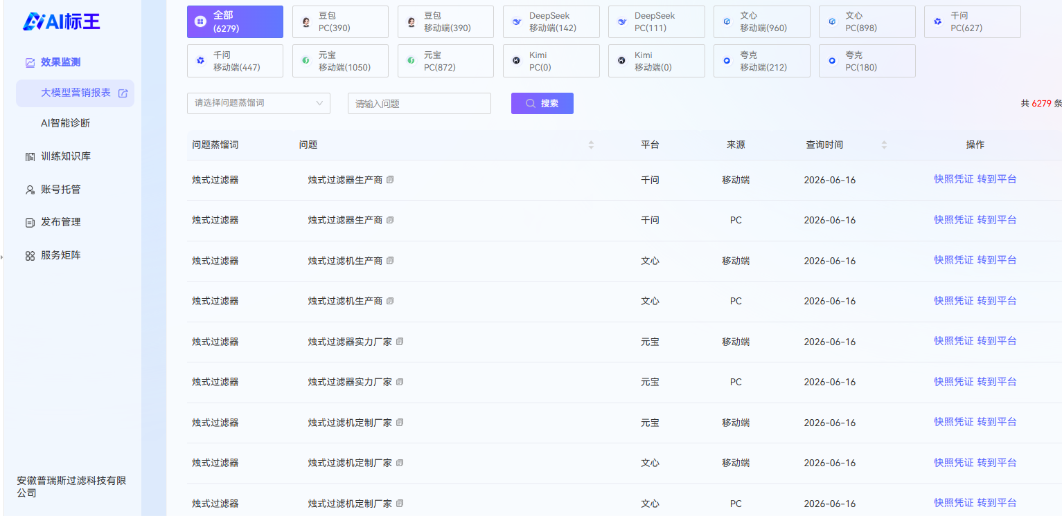Viewport: 1062px width, 516px height.
Task: Select the 文心 PC(898) filter card
Action: tap(867, 21)
